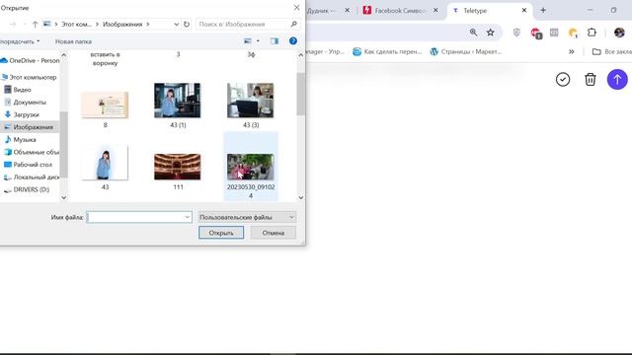Screen dimensions: 632x355
Task: Click the shield extension icon in Chrome
Action: point(516,33)
